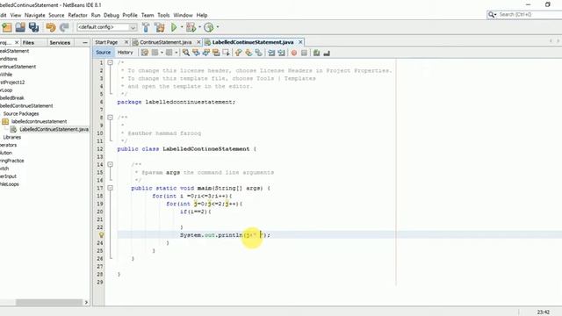Click the Comment lines icon
Image resolution: width=562 pixels, height=316 pixels.
point(316,53)
